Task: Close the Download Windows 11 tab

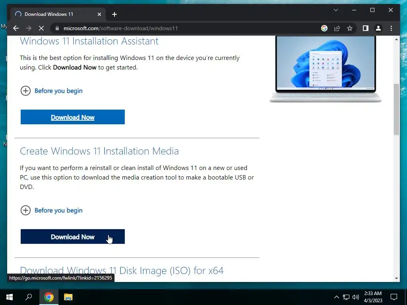Action: click(99, 14)
